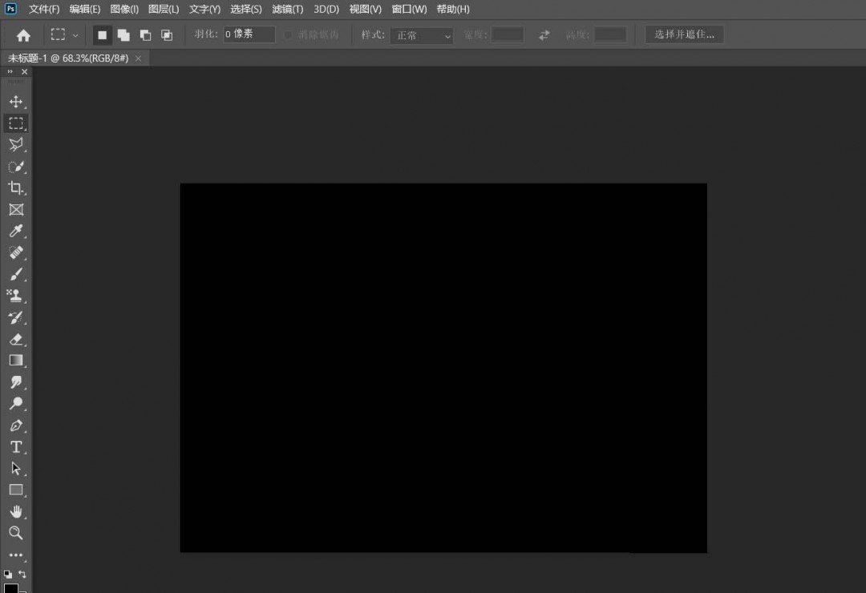Pick the Eyedropper tool

tap(17, 232)
